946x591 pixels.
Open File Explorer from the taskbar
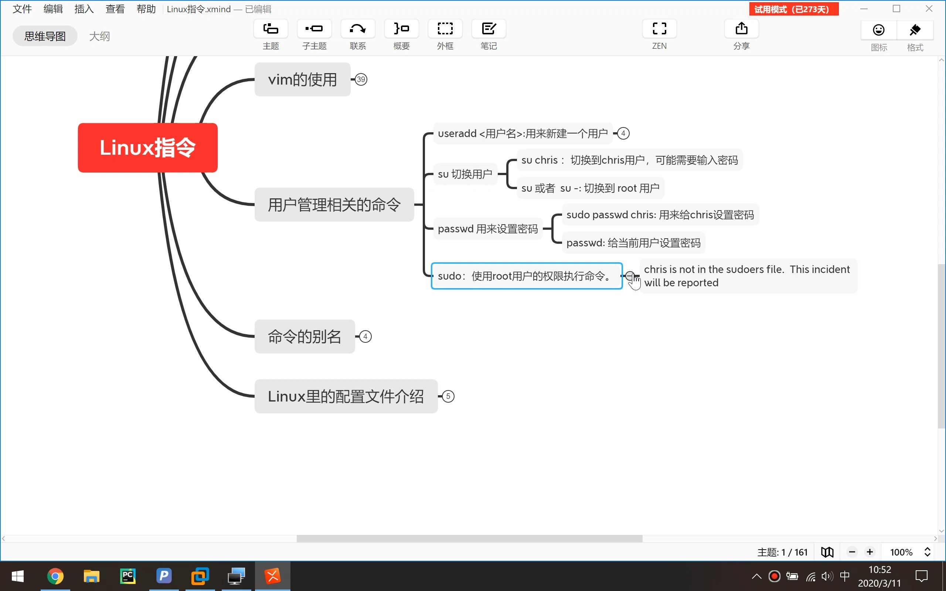click(92, 576)
